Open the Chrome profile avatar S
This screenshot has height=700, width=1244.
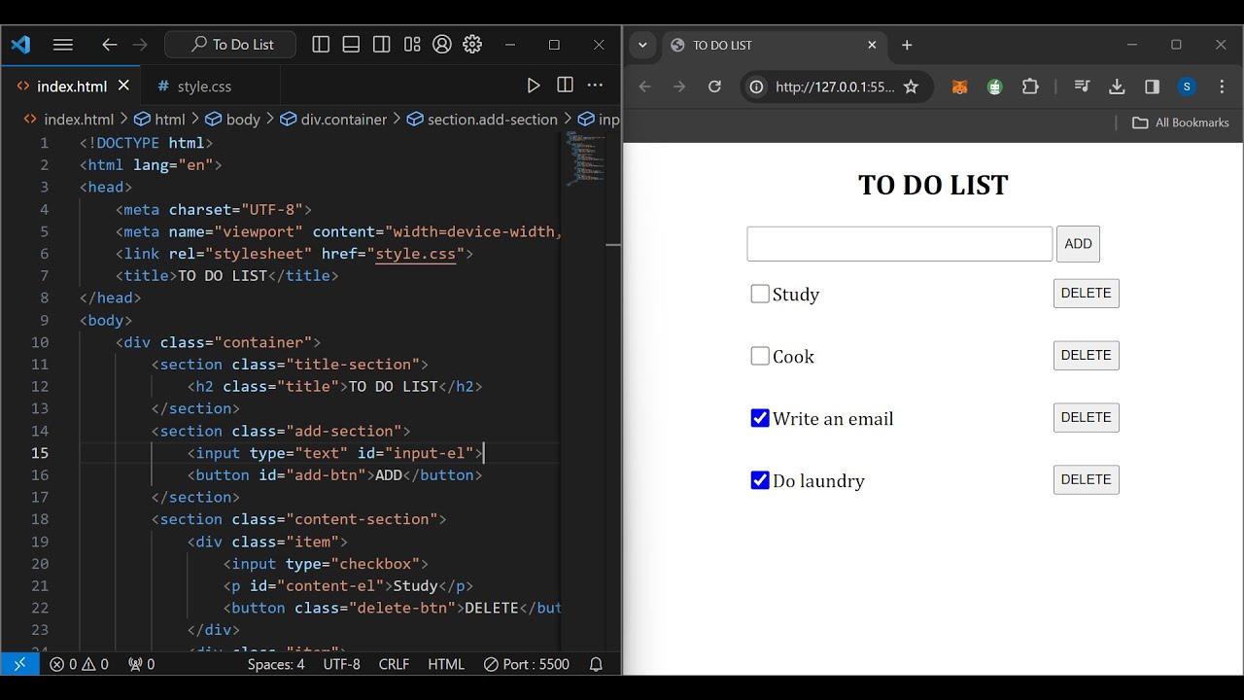[x=1187, y=87]
